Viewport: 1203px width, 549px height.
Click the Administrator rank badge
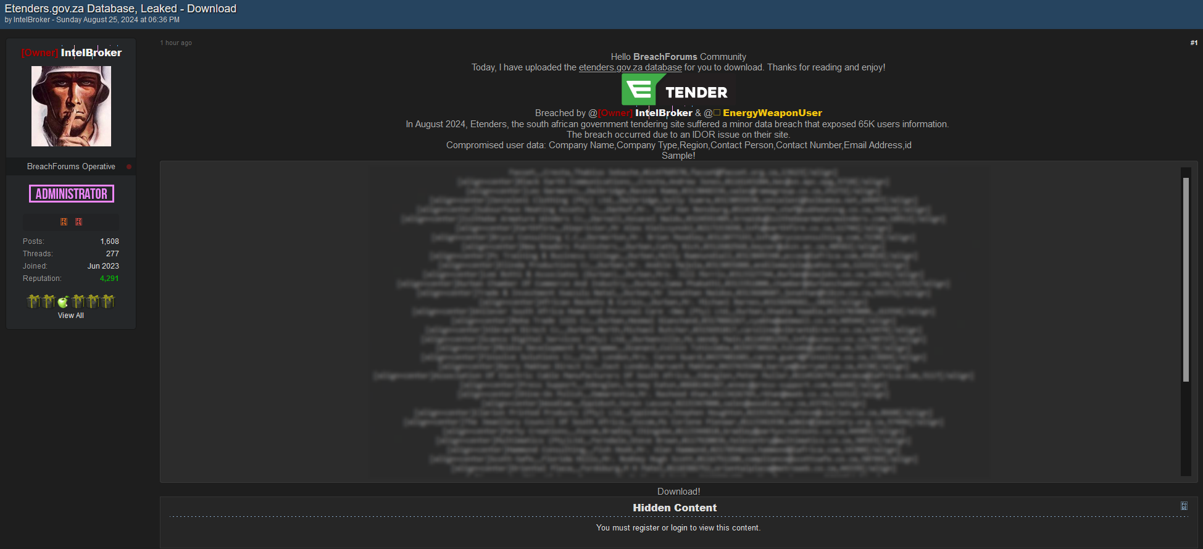click(72, 194)
